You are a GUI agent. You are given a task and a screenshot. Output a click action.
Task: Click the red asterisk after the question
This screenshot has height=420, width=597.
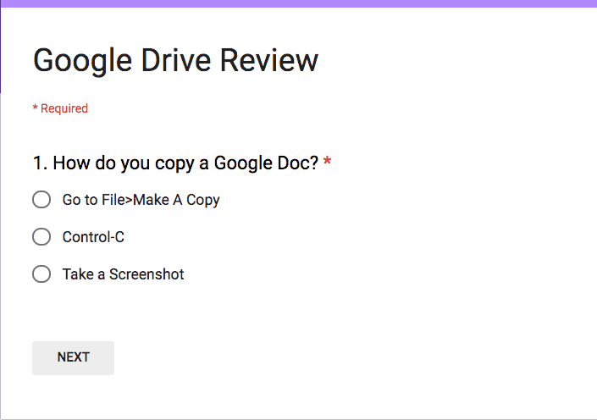click(327, 161)
